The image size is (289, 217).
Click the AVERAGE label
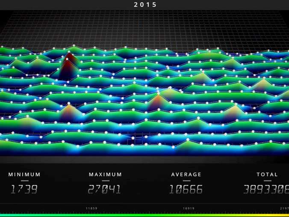[x=186, y=174]
